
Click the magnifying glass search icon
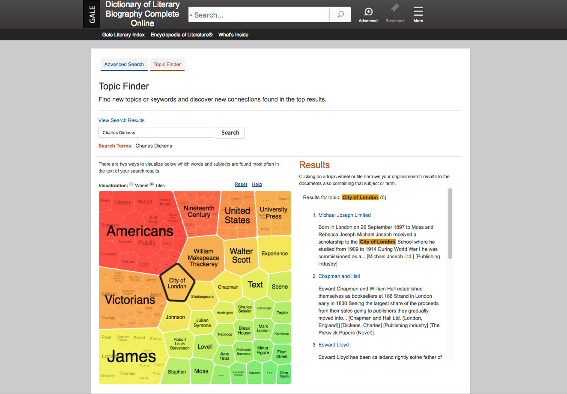point(340,15)
